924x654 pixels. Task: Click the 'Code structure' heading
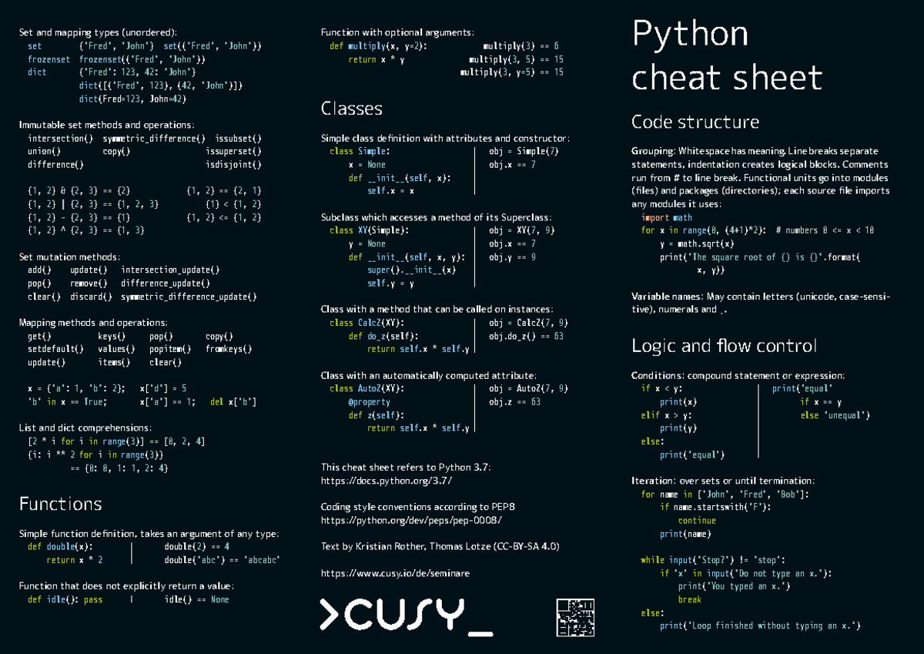pyautogui.click(x=695, y=122)
